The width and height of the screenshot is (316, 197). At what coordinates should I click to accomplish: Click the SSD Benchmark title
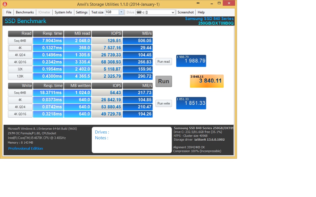[x=26, y=21]
